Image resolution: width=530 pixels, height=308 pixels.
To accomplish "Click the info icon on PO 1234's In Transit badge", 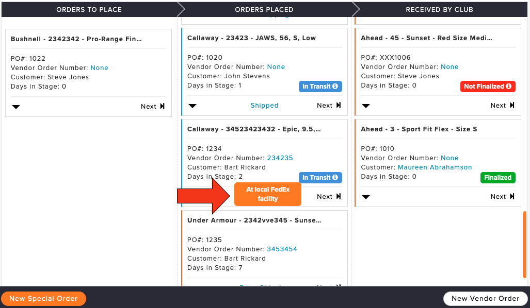I will (x=335, y=178).
